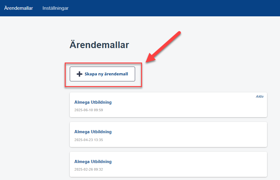Select the template card from February 2025
This screenshot has width=280, height=180.
(x=168, y=164)
